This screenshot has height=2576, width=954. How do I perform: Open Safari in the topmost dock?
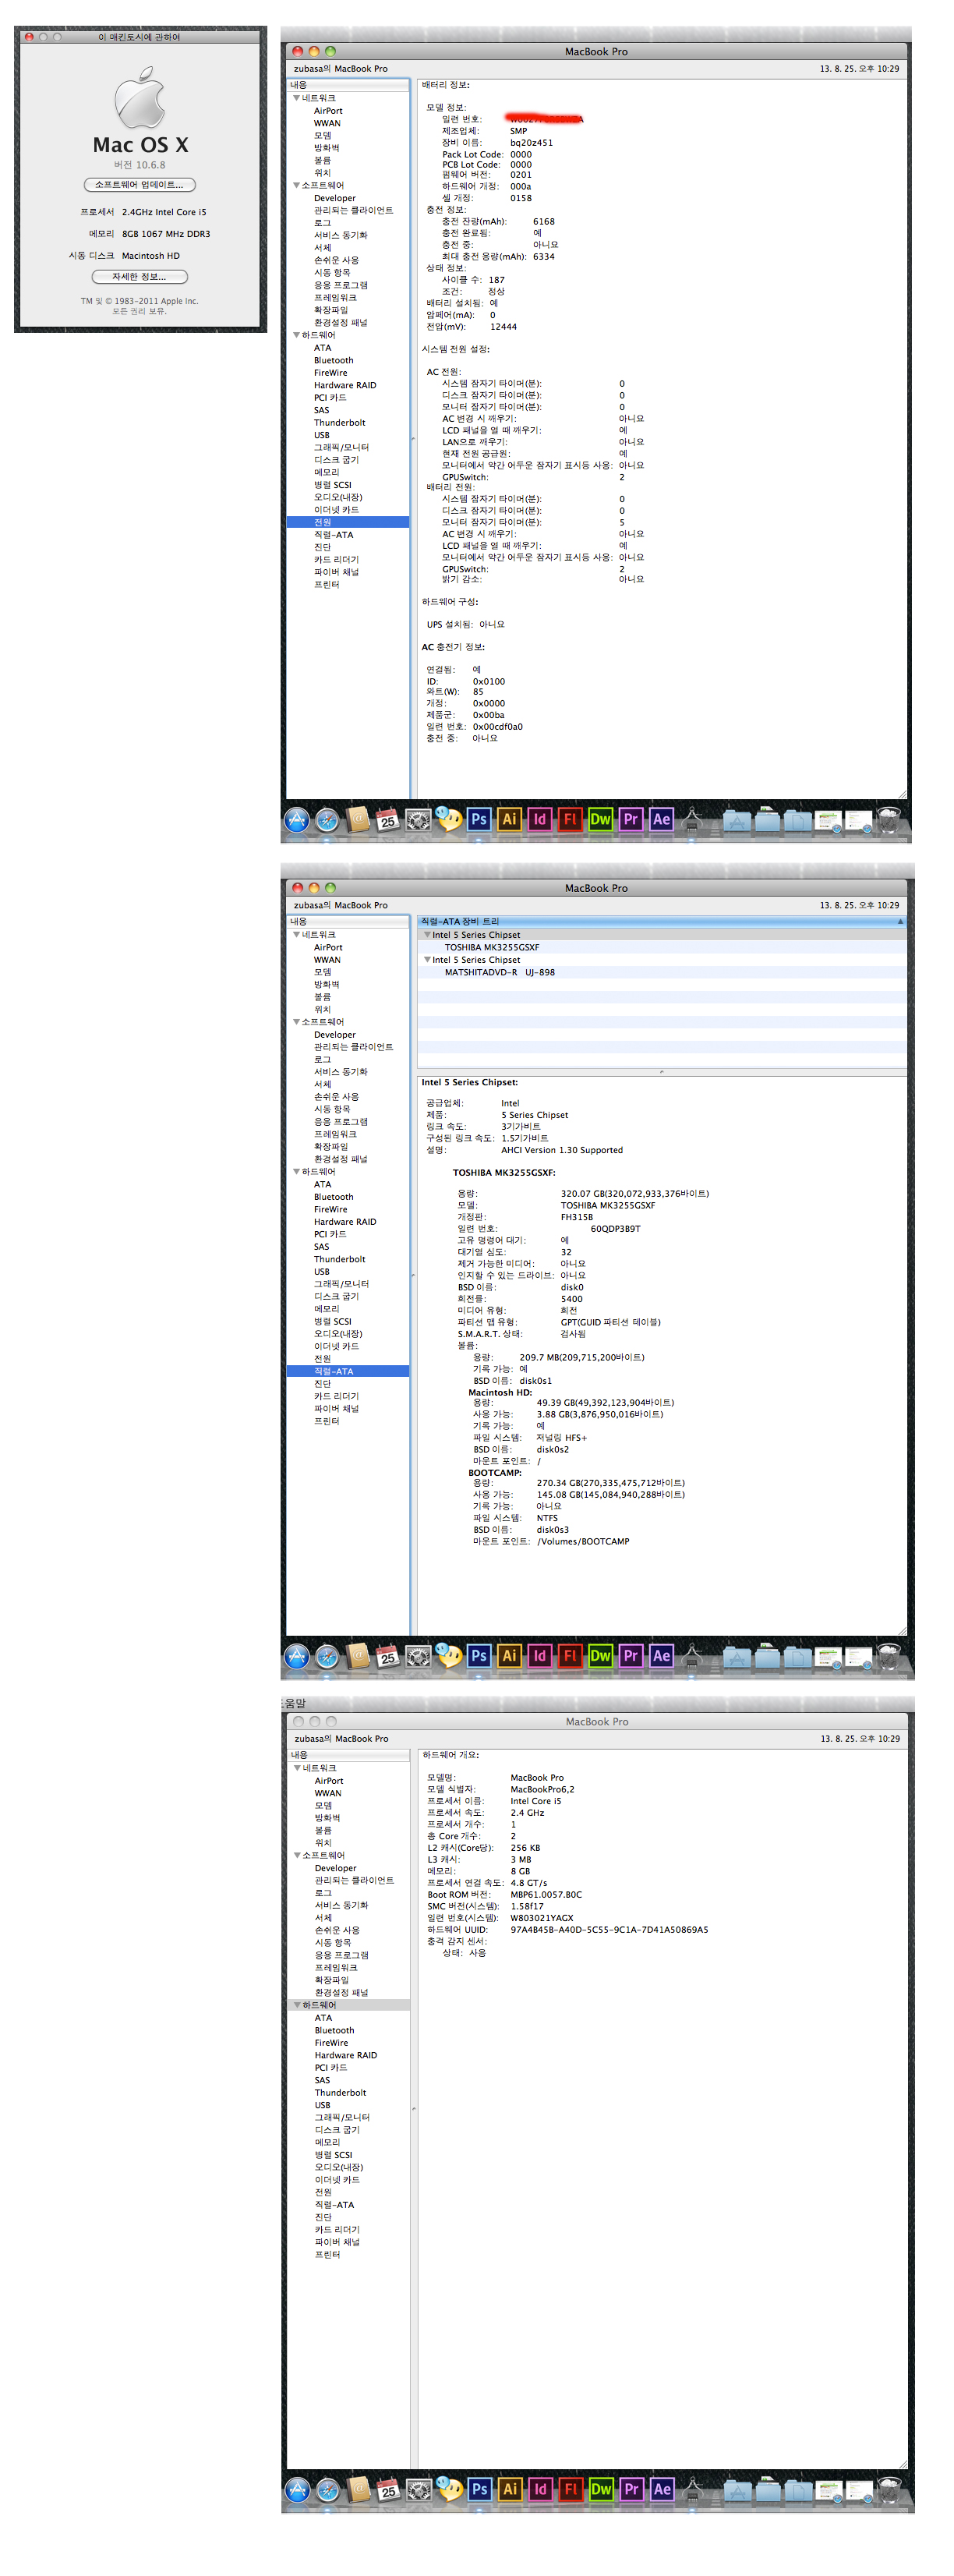click(x=327, y=820)
